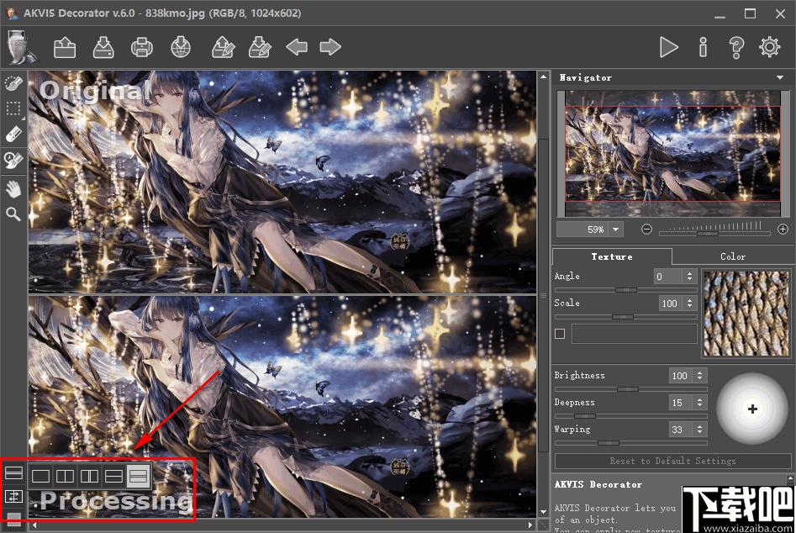The height and width of the screenshot is (533, 796).
Task: Share the image with the globe icon
Action: (181, 47)
